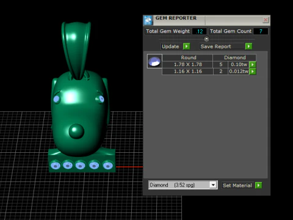Viewport: 293px width, 220px height.
Task: Click the round gem thumbnail
Action: click(154, 61)
